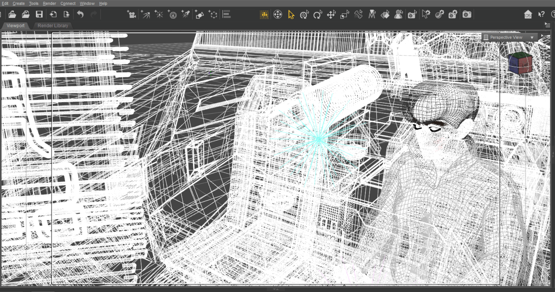Viewport: 555px width, 292px height.
Task: Click the view cube navigator
Action: coord(520,63)
